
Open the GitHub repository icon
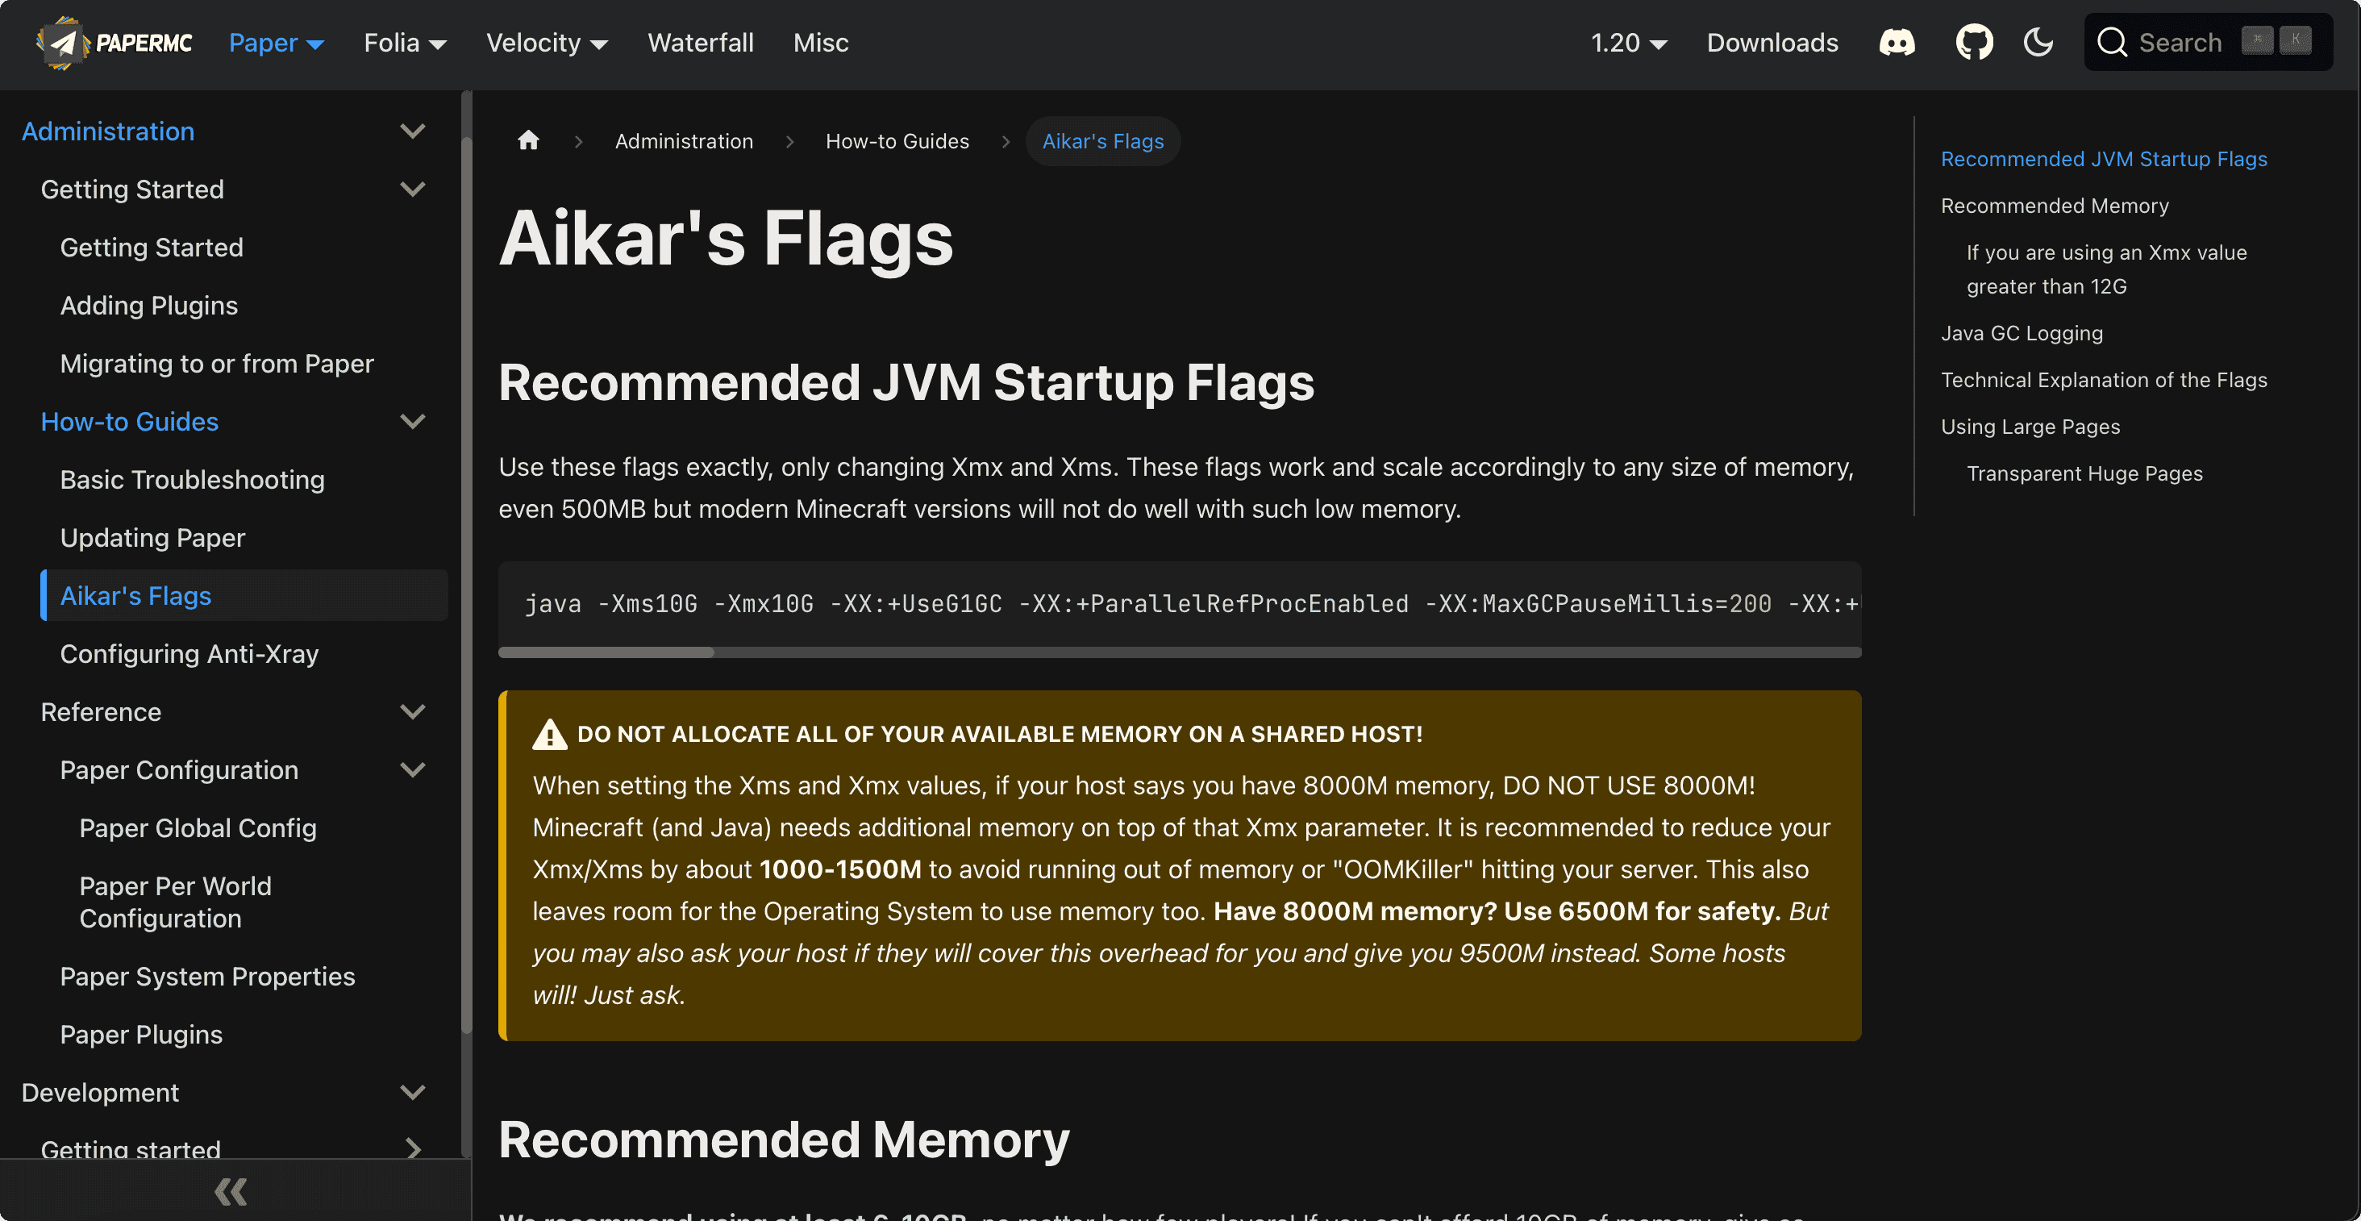pos(1973,42)
